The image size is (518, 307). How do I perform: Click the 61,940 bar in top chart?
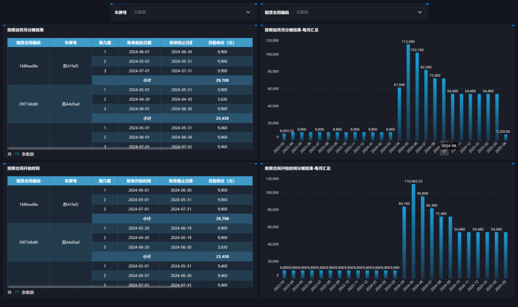[x=399, y=114]
